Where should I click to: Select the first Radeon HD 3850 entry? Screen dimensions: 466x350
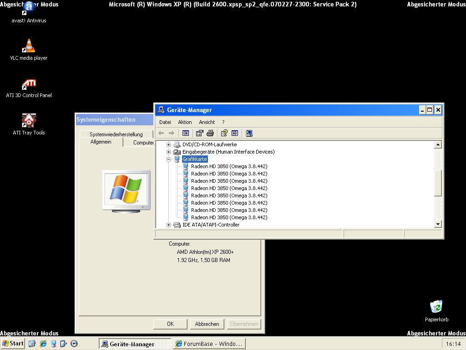[229, 166]
